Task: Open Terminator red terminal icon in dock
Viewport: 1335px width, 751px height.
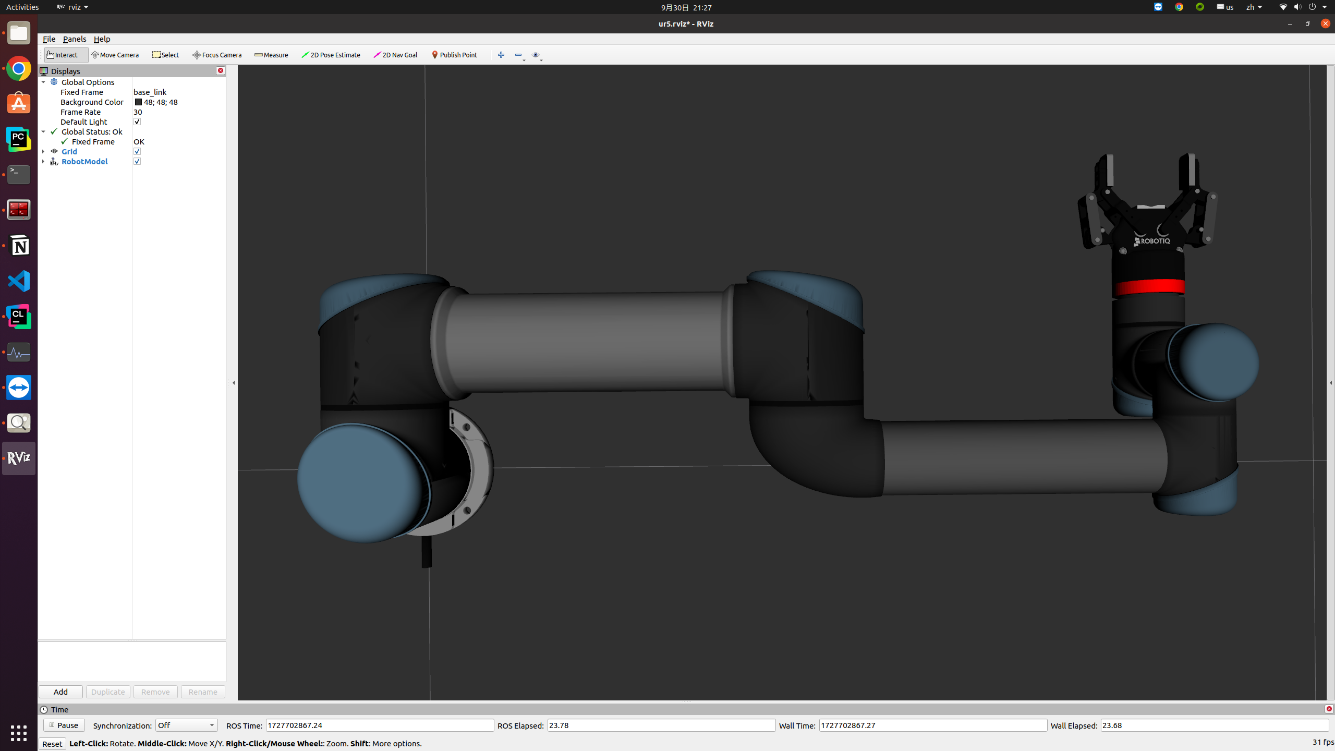Action: click(19, 210)
